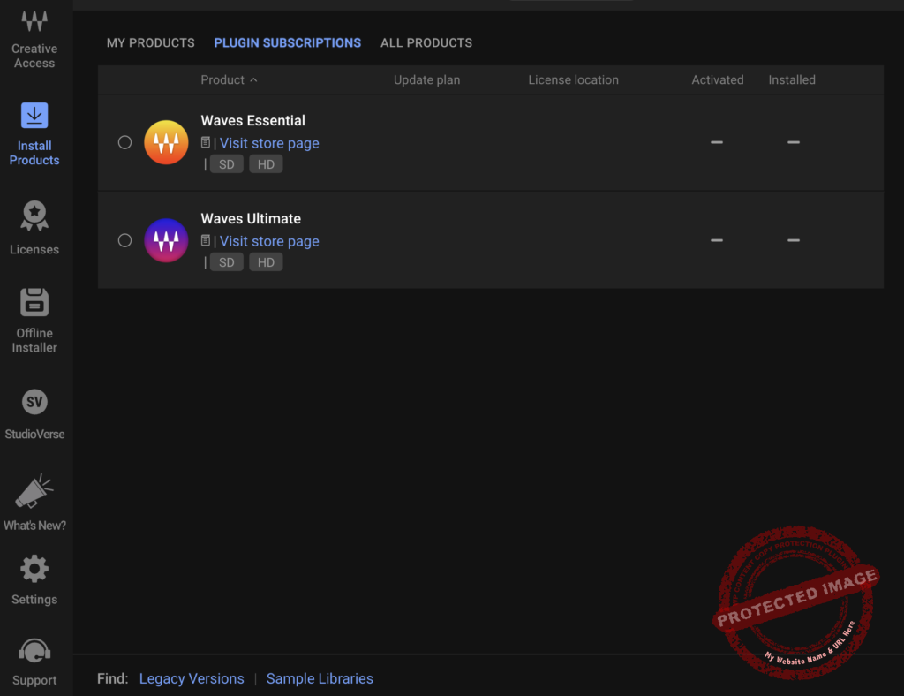Open the Legacy Versions link
The height and width of the screenshot is (696, 904).
(x=192, y=678)
